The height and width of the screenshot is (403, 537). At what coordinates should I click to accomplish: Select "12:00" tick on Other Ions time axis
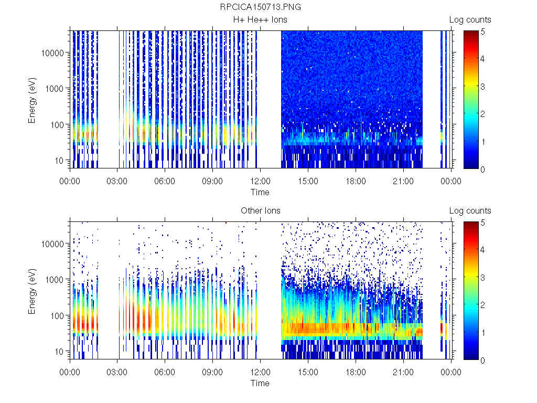coord(260,372)
